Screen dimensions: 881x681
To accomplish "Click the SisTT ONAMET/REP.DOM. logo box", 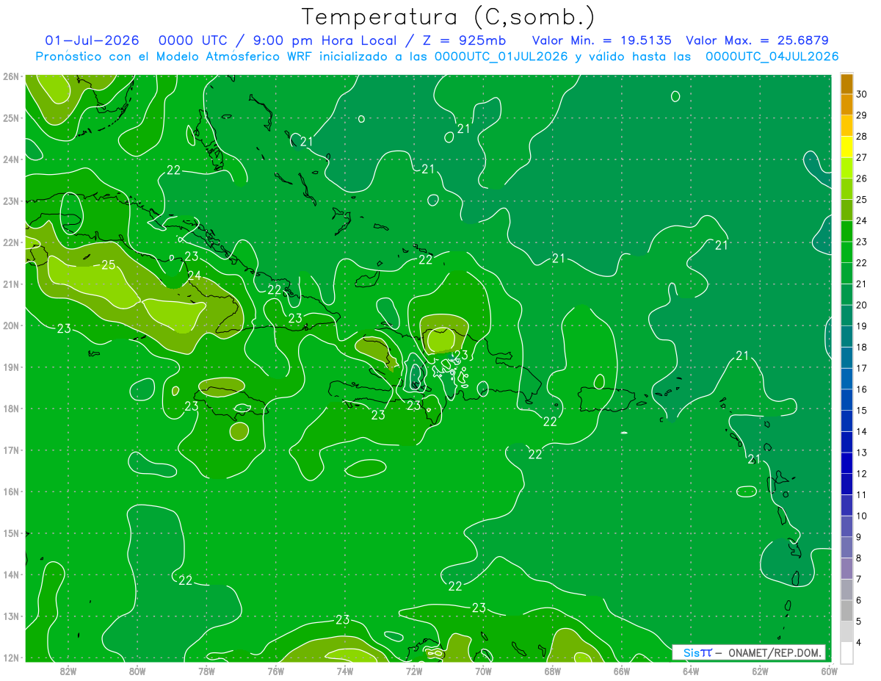I will pos(749,652).
